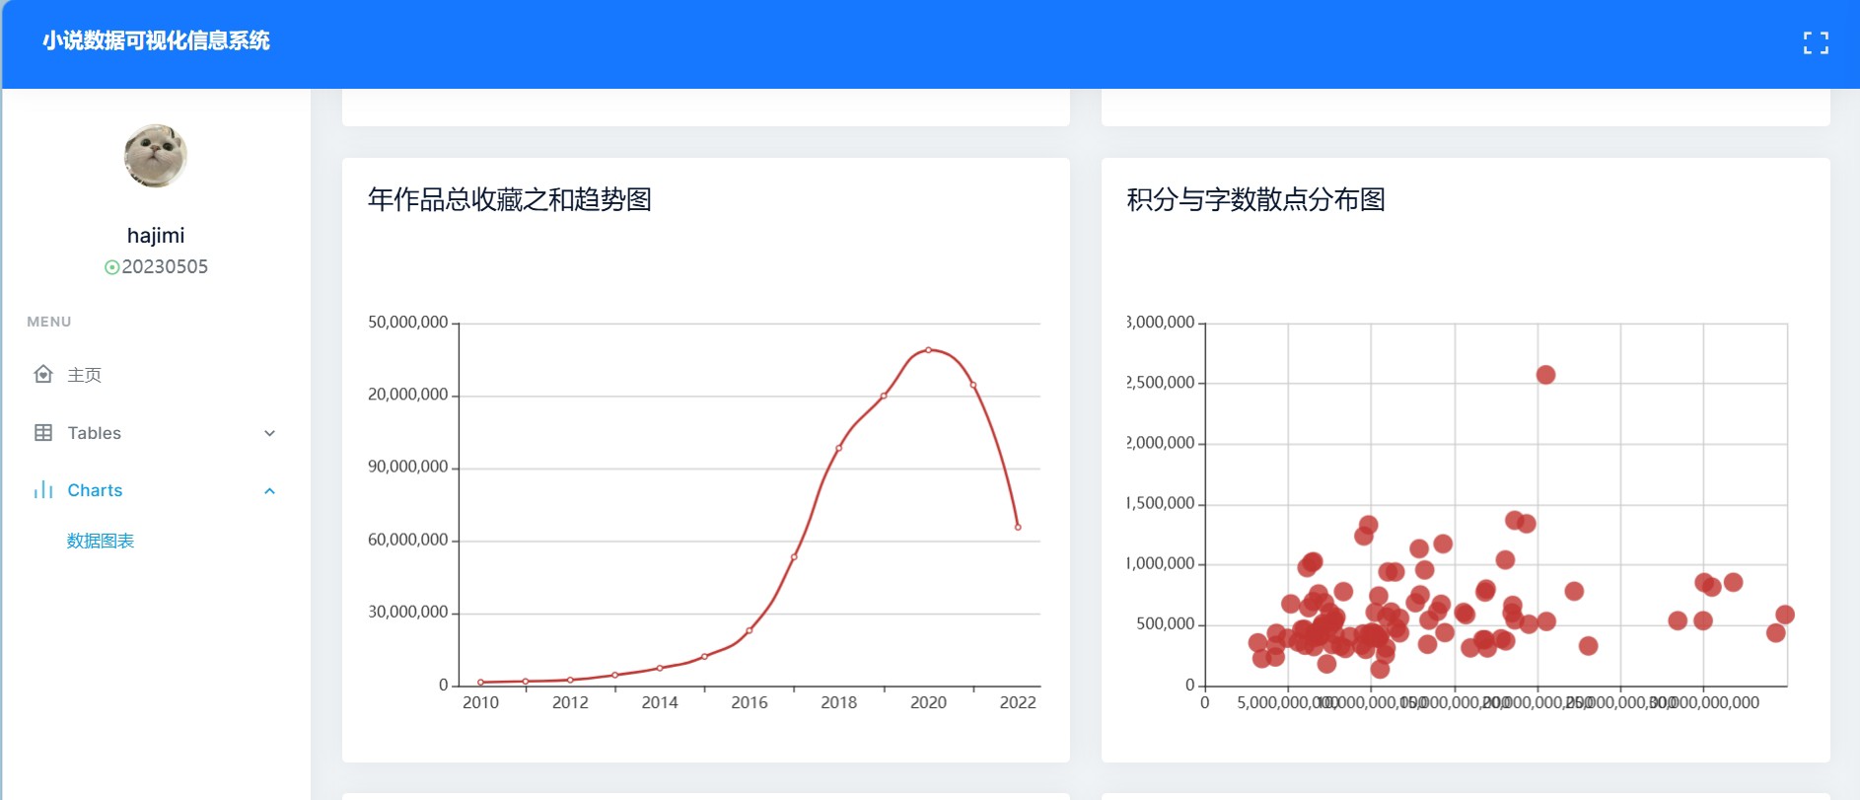Click the username hajimi
This screenshot has height=800, width=1860.
[156, 235]
